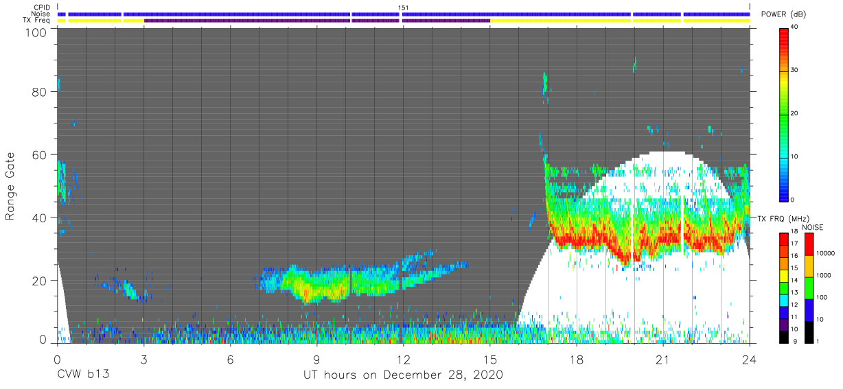Click the x-axis tick label '3'
The width and height of the screenshot is (843, 389).
pyautogui.click(x=144, y=359)
